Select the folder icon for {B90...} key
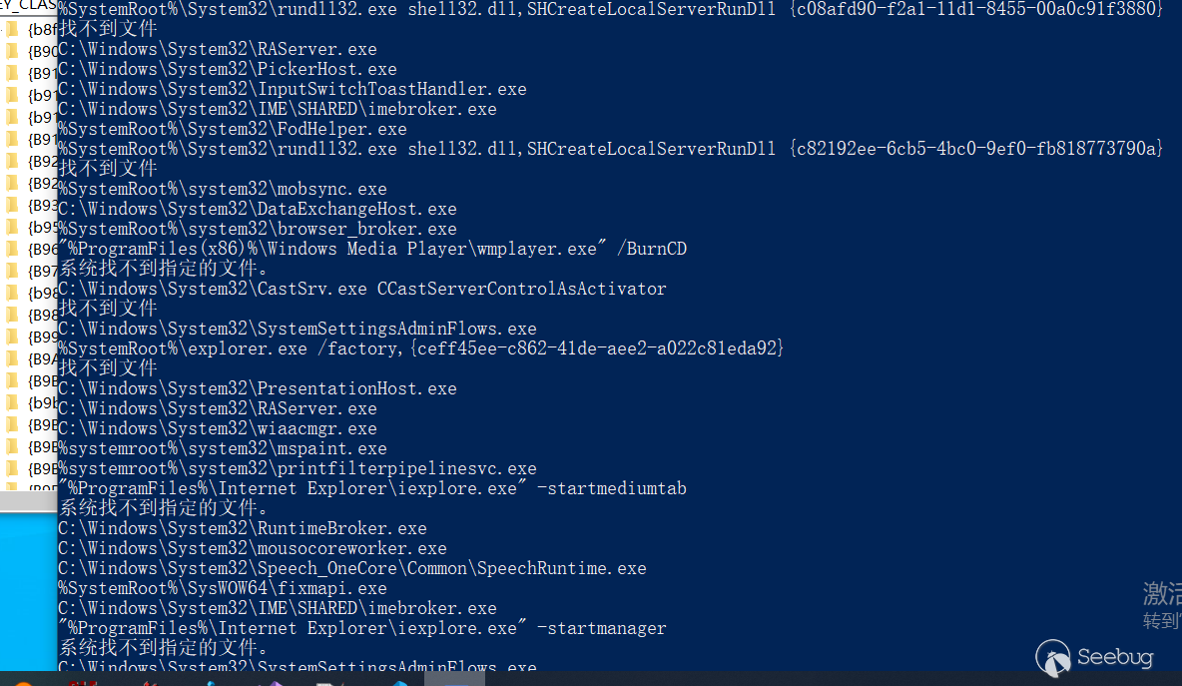1182x686 pixels. click(13, 49)
